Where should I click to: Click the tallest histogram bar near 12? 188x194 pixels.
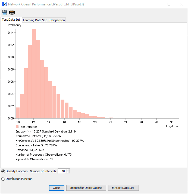pos(34,74)
